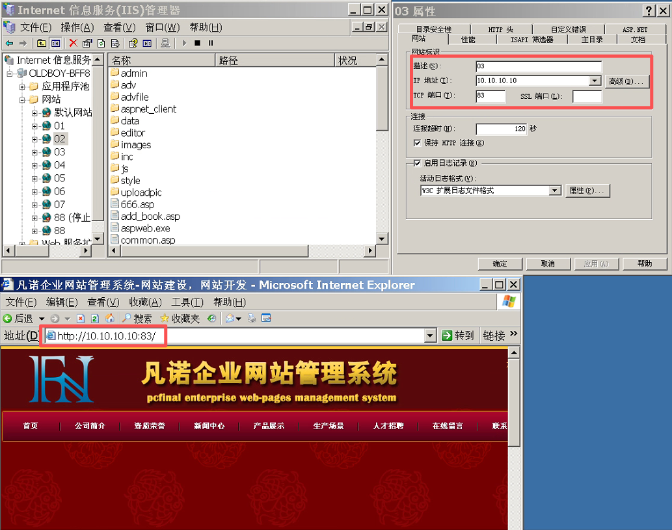The image size is (672, 530).
Task: Open the admin folder in file list
Action: (x=129, y=73)
